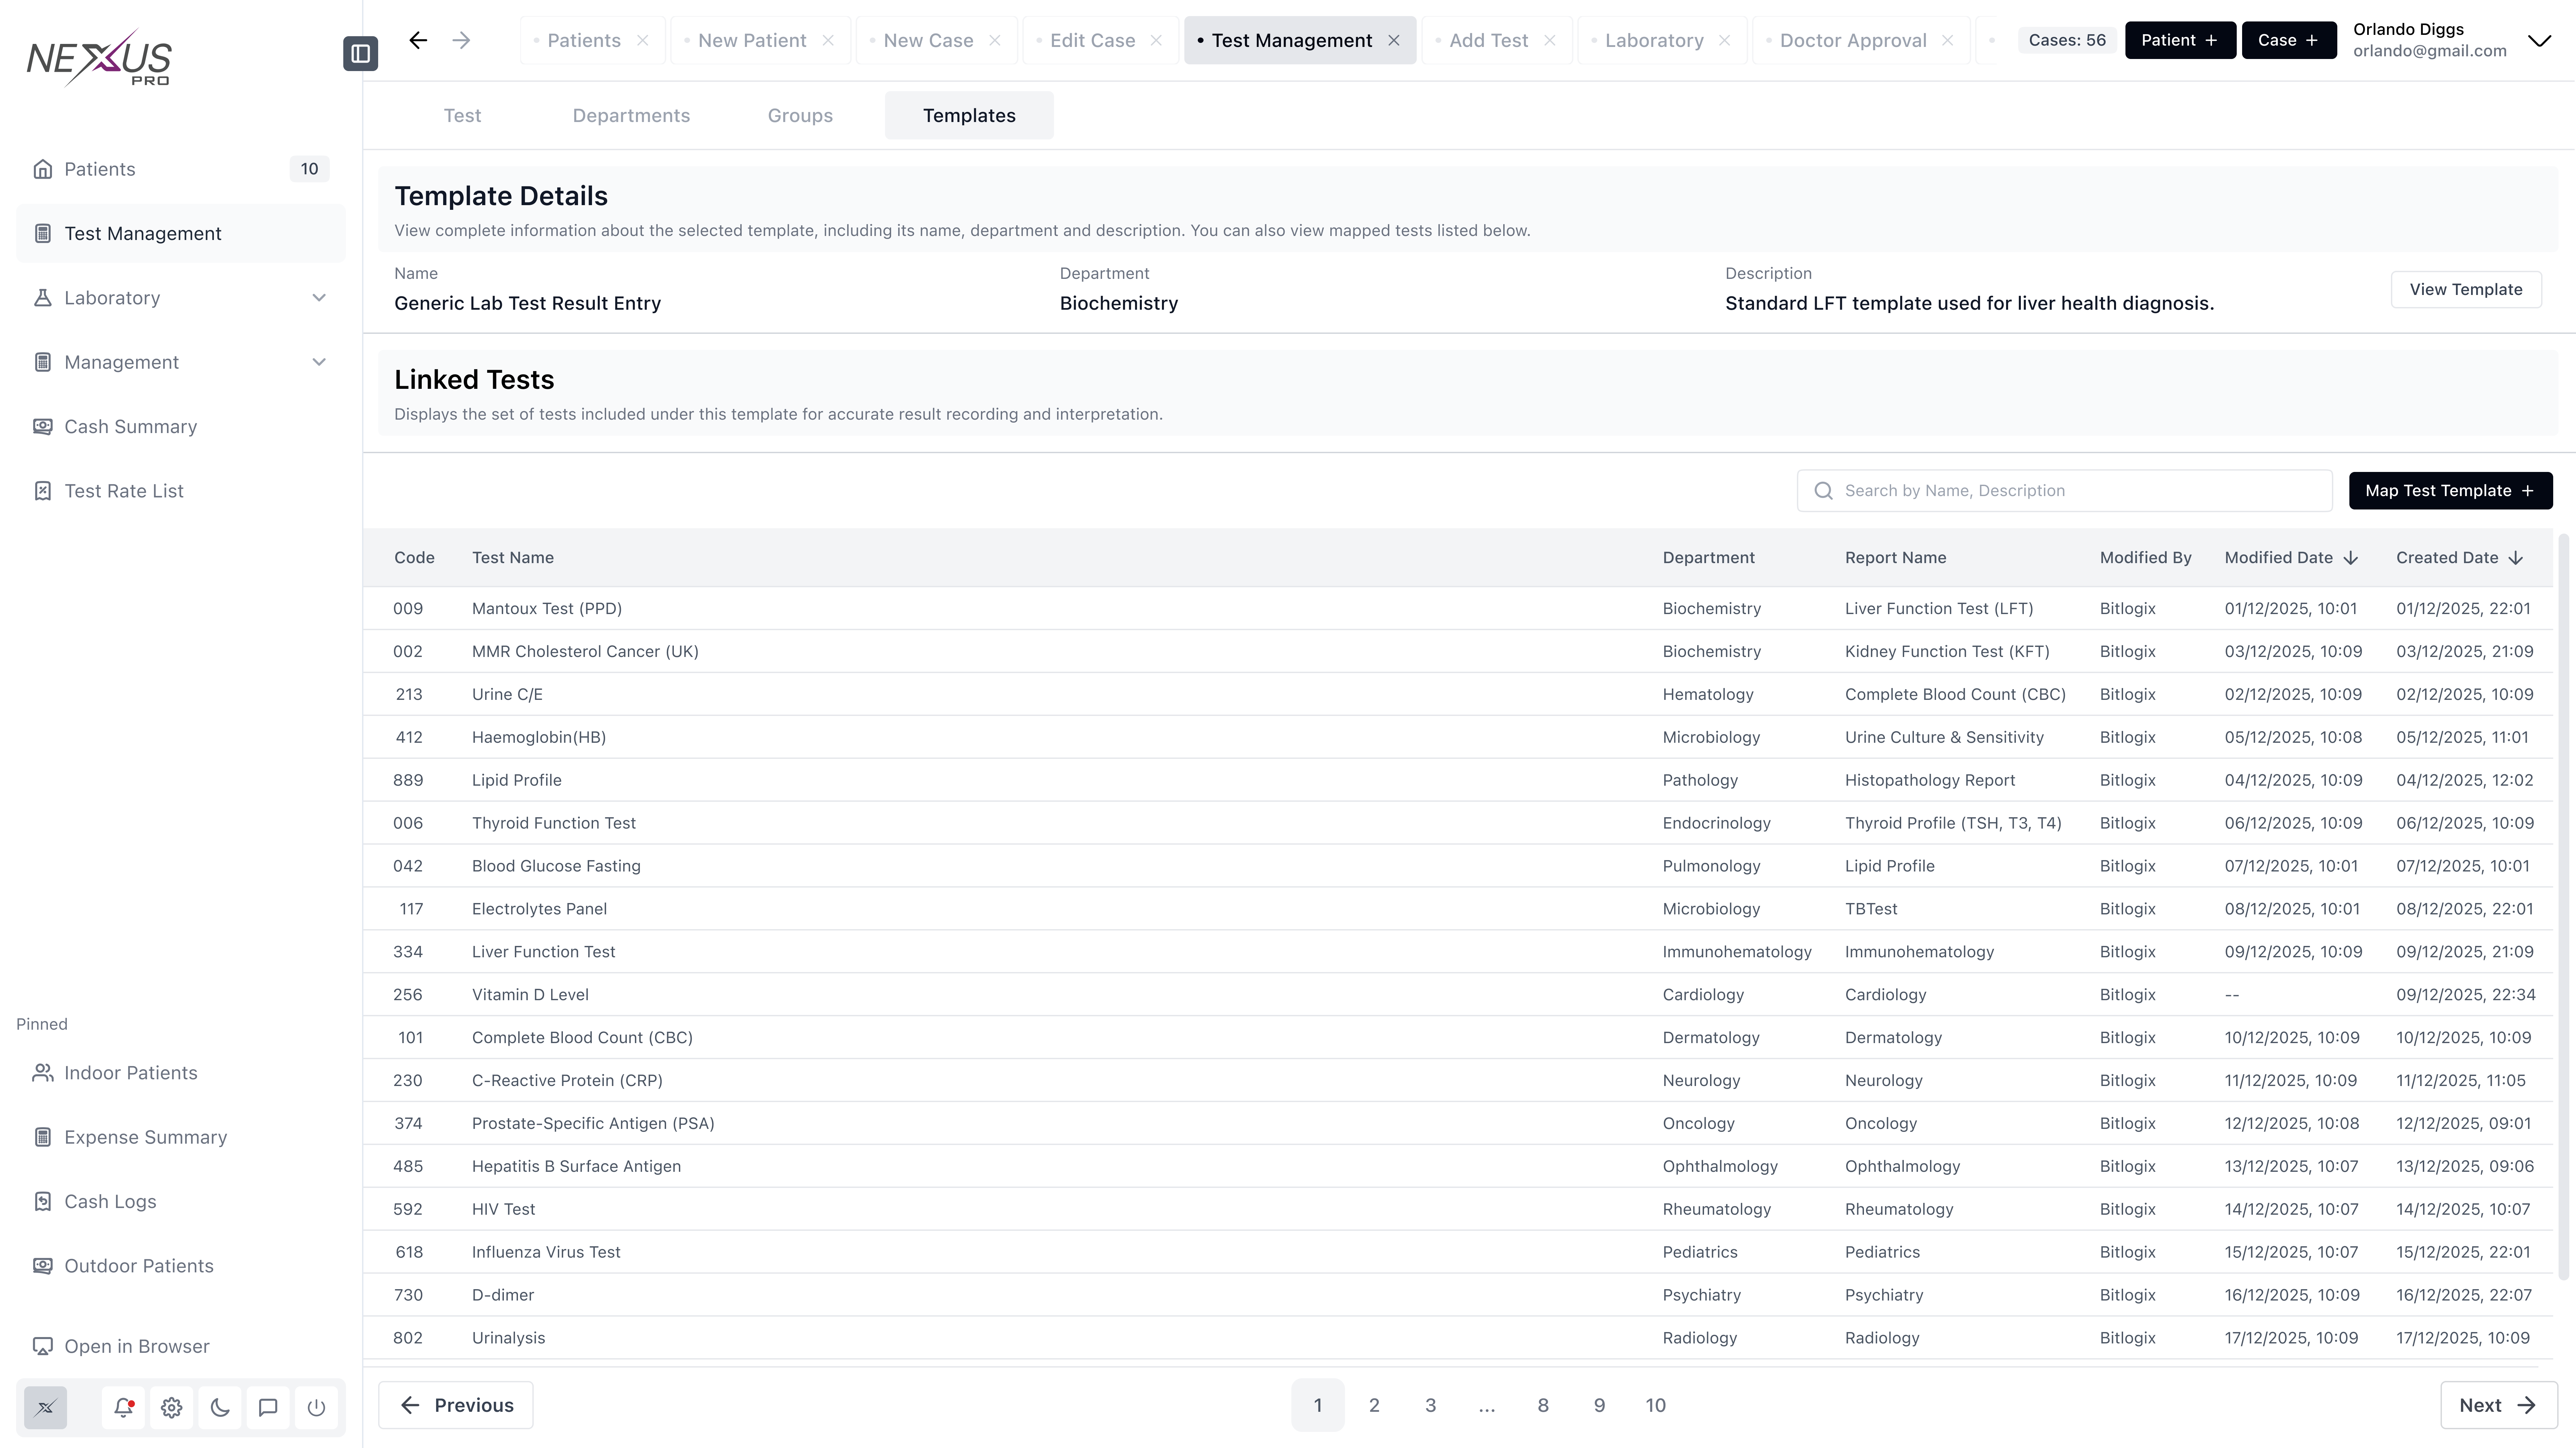Viewport: 2576px width, 1448px height.
Task: Go back with the left arrow
Action: point(418,40)
